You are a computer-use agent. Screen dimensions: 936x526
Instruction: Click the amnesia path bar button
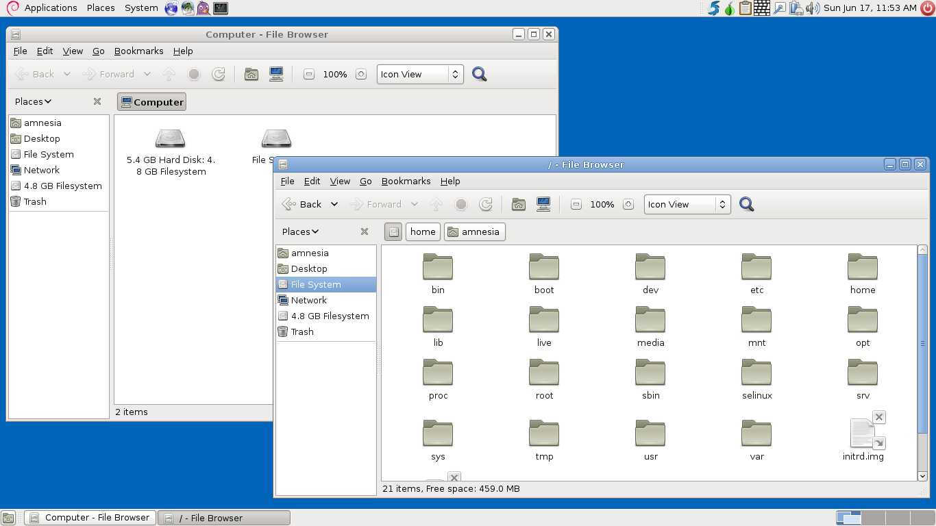point(474,231)
